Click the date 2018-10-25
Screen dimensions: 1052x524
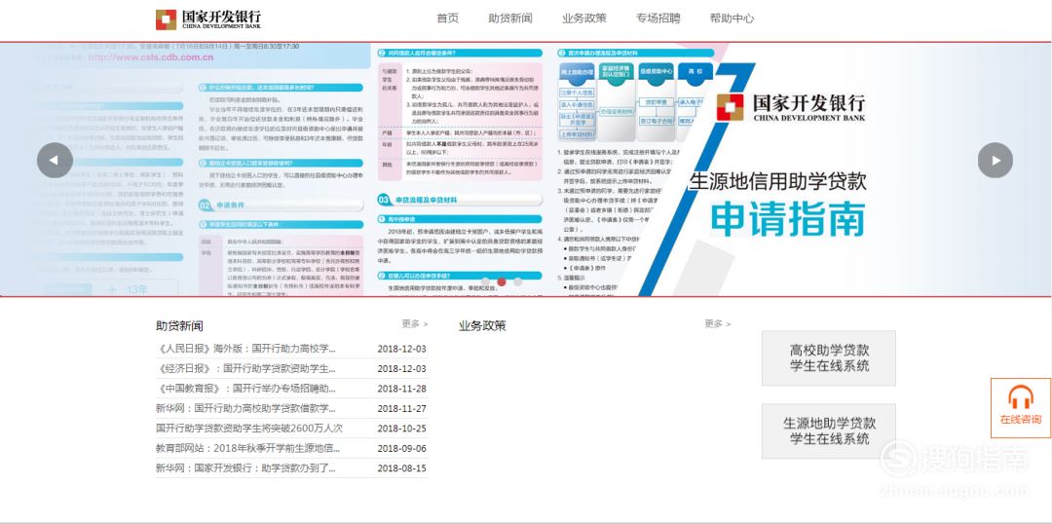pyautogui.click(x=402, y=428)
